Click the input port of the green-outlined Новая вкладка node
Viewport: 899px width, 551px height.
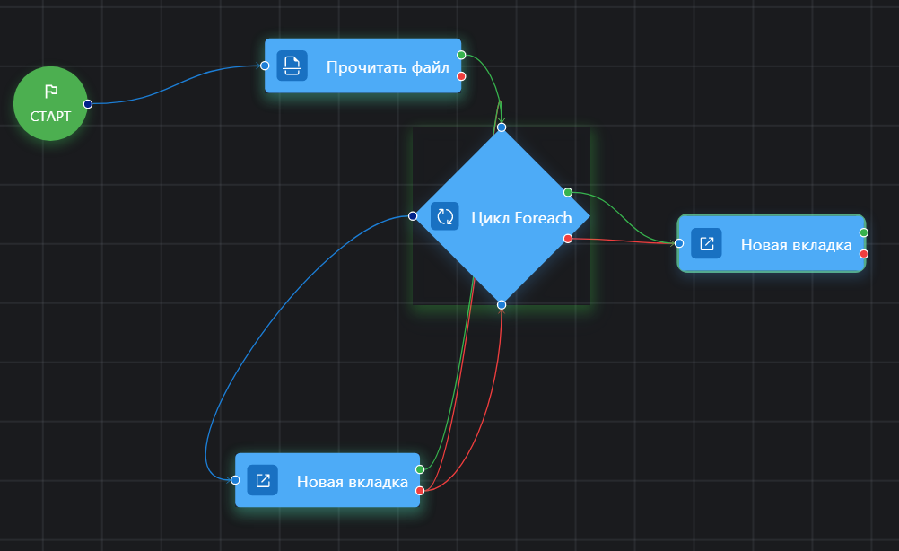679,243
